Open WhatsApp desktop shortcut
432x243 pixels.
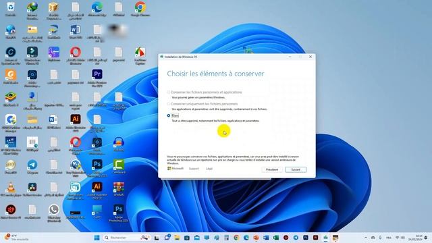pos(54,213)
